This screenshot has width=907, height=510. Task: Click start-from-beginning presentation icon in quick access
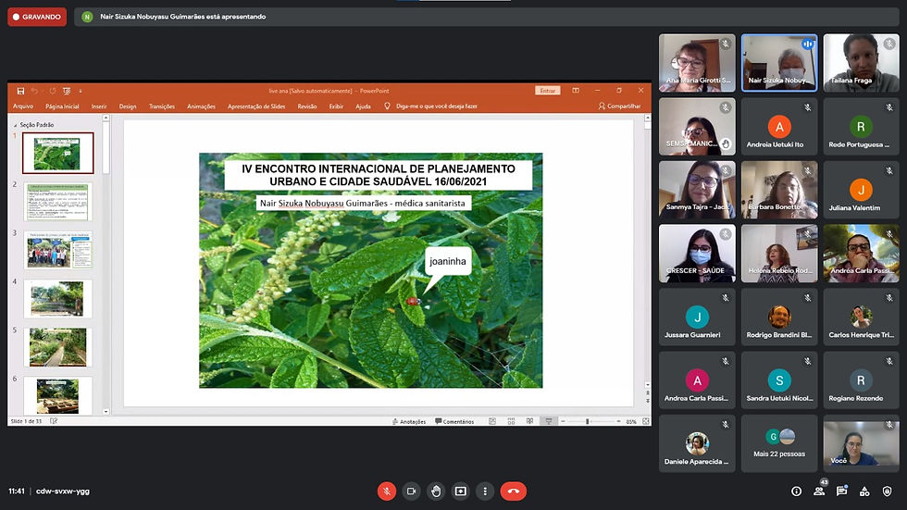[67, 91]
